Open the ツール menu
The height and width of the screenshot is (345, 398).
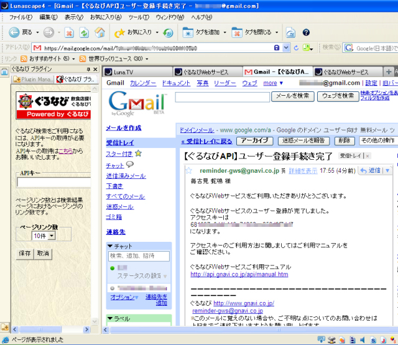pyautogui.click(x=138, y=17)
